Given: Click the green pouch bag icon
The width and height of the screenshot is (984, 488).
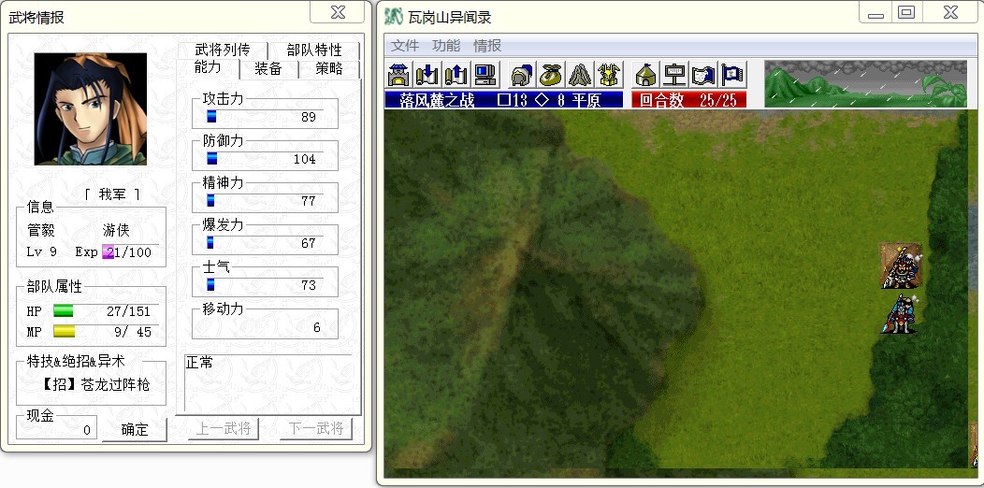Looking at the screenshot, I should [551, 75].
